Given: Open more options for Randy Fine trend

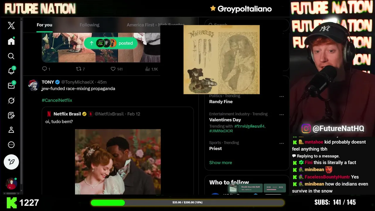Looking at the screenshot, I should pos(282,96).
